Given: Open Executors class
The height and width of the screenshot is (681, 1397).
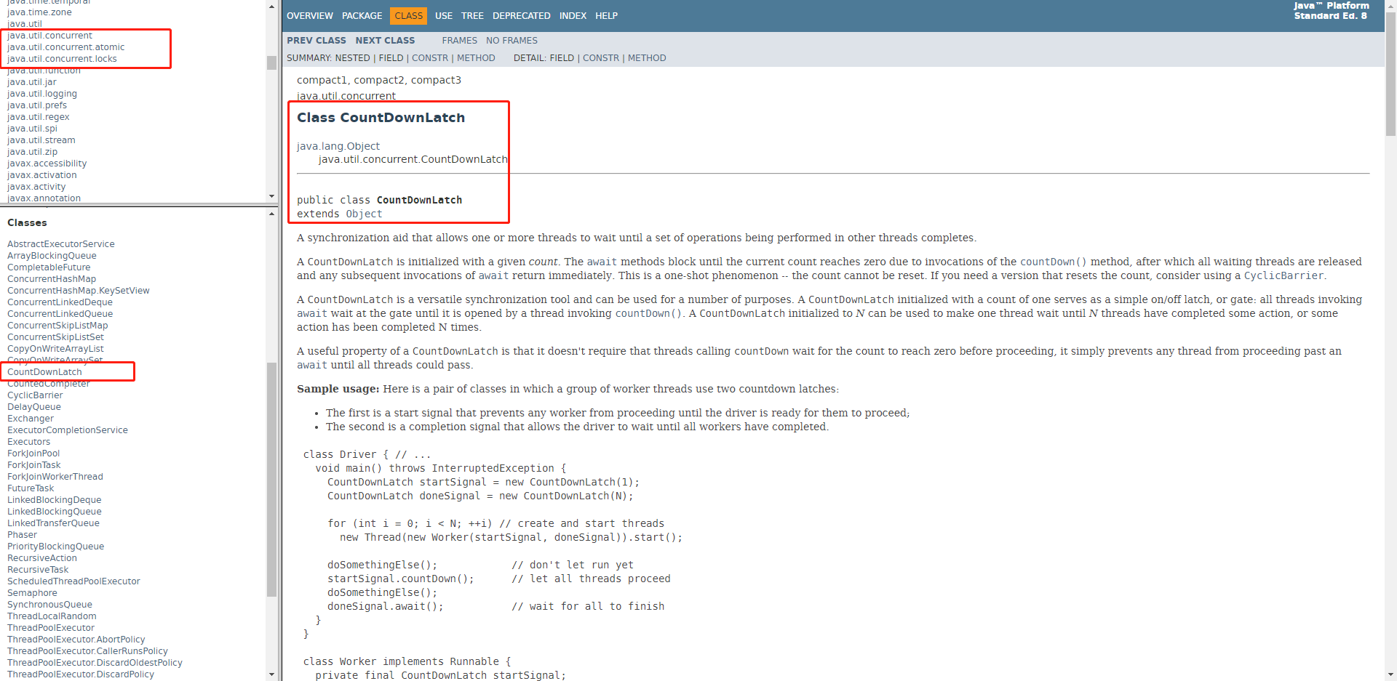Looking at the screenshot, I should point(29,442).
